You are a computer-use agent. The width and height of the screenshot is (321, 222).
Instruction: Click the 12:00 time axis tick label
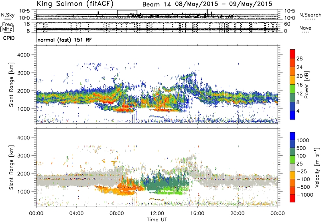point(157,214)
